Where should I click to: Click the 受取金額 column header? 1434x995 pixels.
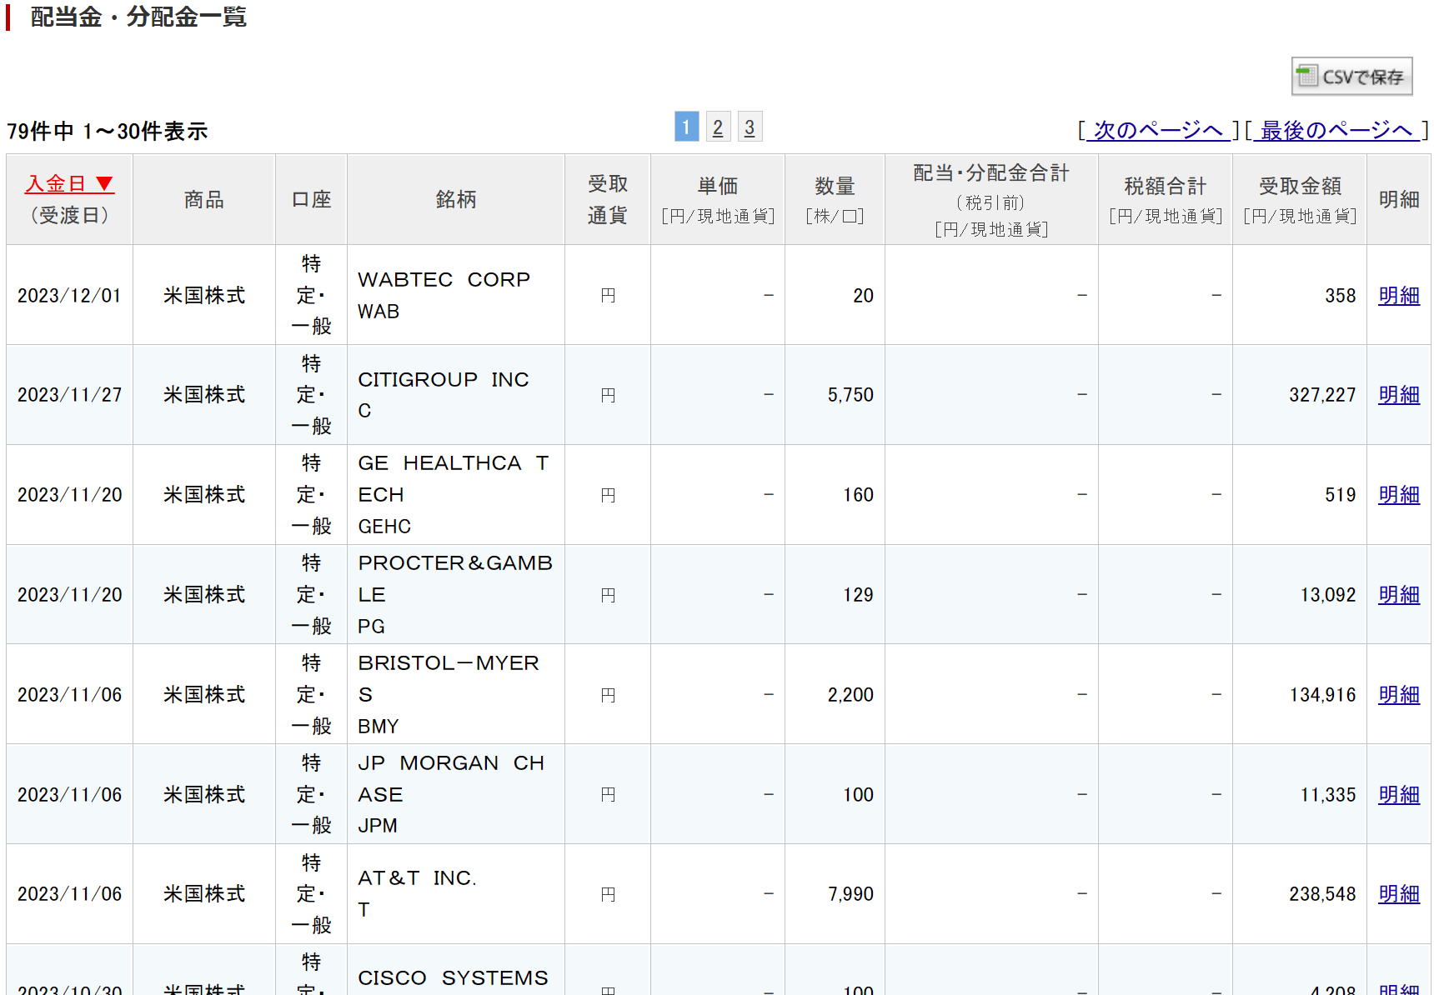(x=1300, y=199)
